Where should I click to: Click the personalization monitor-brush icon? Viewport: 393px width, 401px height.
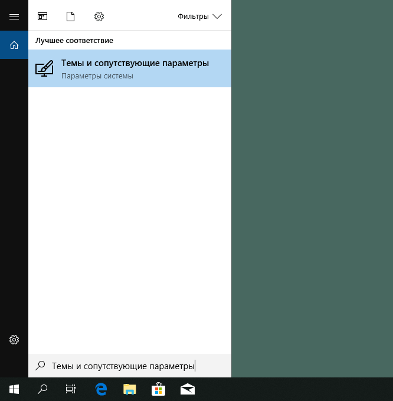point(44,68)
